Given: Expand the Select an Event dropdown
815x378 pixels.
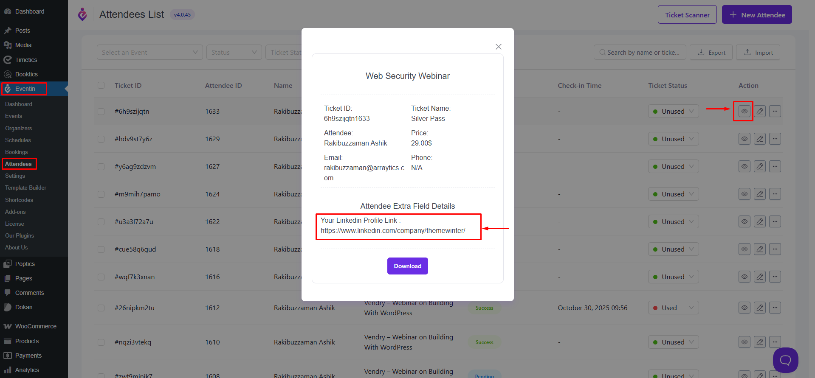Looking at the screenshot, I should point(149,52).
